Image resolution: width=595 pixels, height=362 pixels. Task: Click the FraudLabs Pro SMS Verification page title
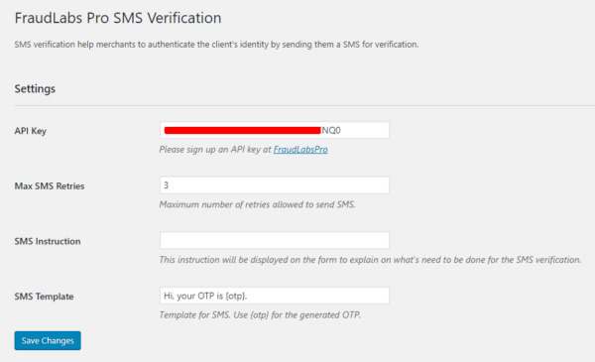point(118,18)
